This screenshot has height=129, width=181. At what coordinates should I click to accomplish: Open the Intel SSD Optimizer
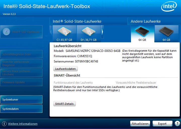click(x=21, y=32)
